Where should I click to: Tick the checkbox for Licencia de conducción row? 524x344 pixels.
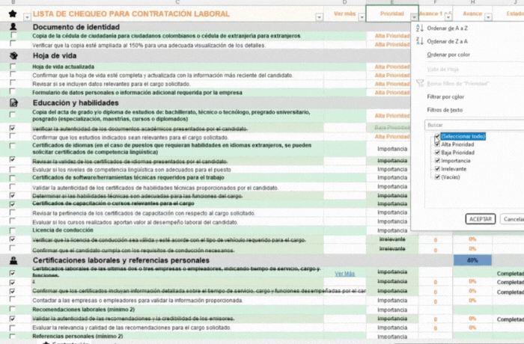[x=13, y=230]
